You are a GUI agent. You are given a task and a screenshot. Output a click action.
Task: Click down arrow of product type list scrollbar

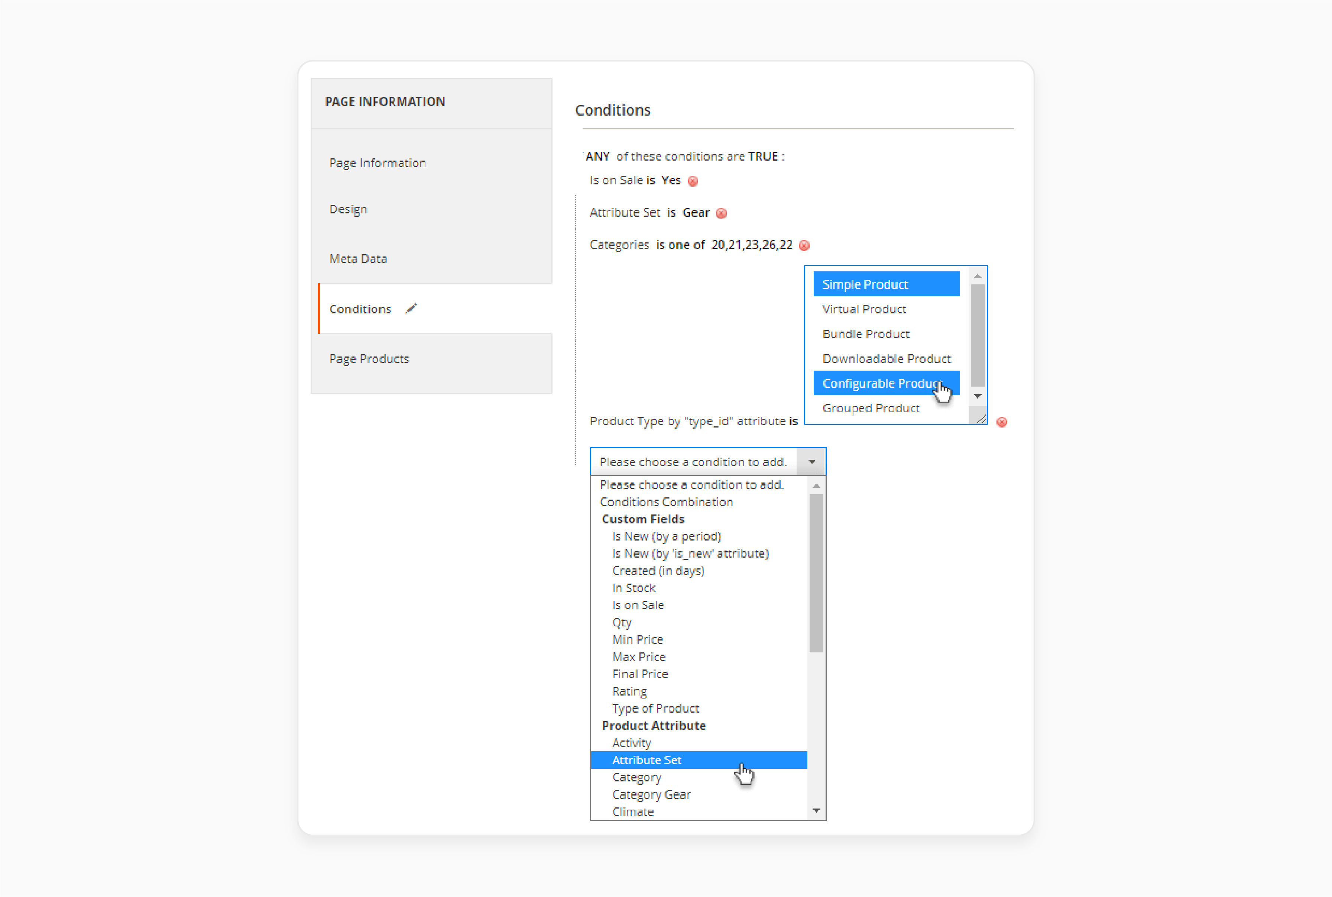point(978,396)
